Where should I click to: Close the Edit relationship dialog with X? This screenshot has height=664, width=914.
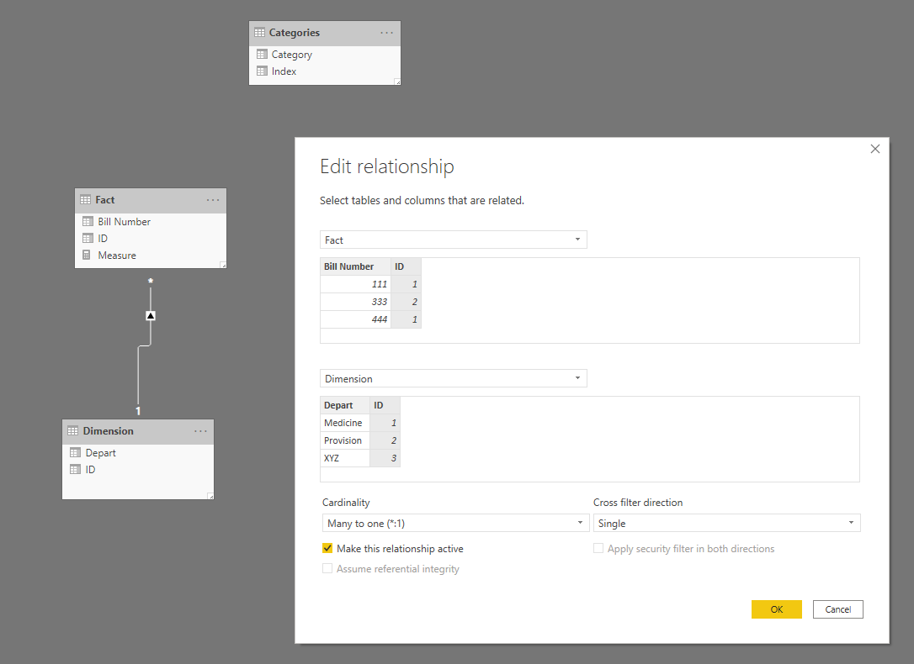coord(875,149)
